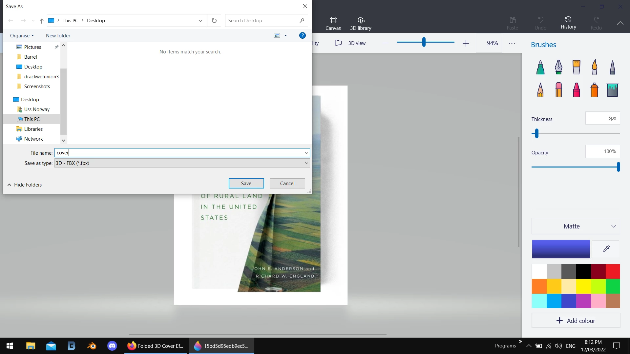
Task: Hide Folders in Save As dialog
Action: point(25,185)
